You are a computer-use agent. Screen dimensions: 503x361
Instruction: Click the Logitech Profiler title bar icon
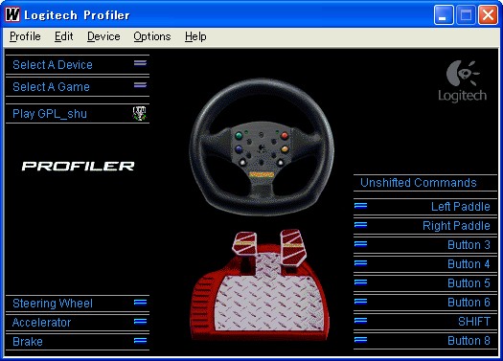pyautogui.click(x=12, y=14)
